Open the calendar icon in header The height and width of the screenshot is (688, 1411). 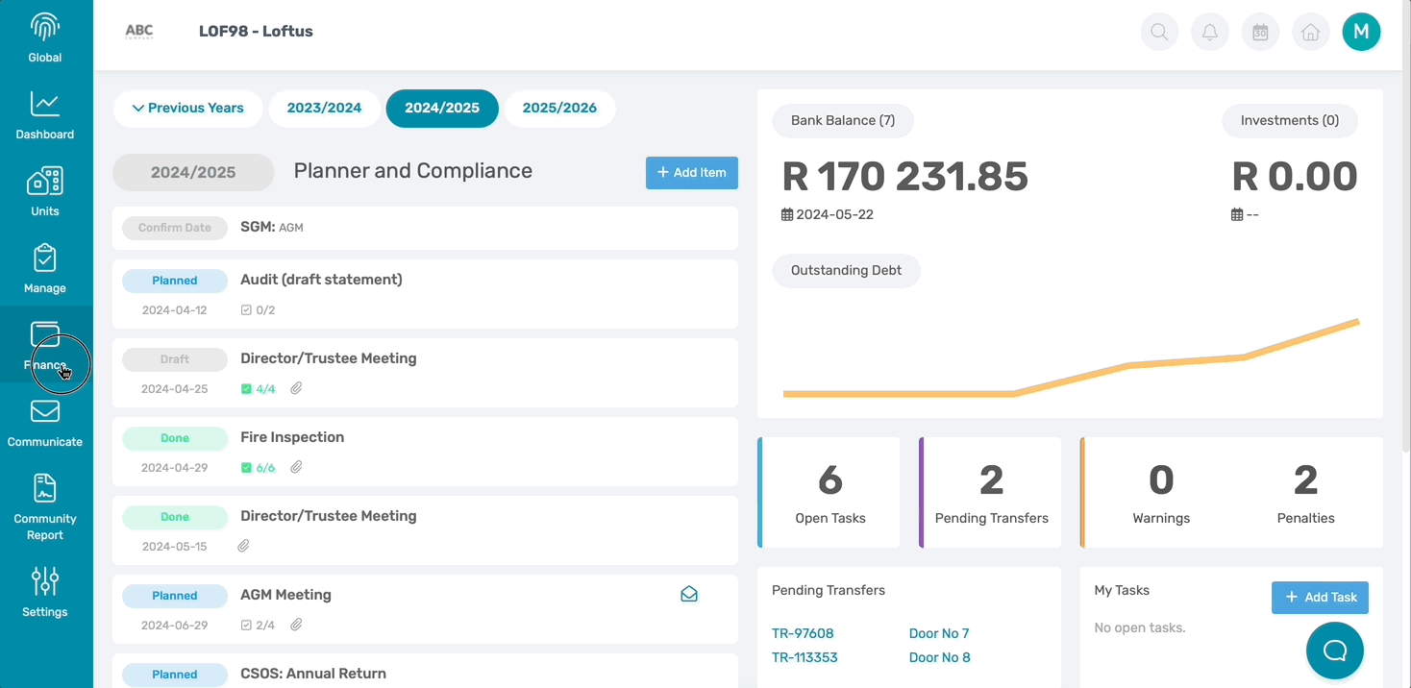click(x=1260, y=32)
